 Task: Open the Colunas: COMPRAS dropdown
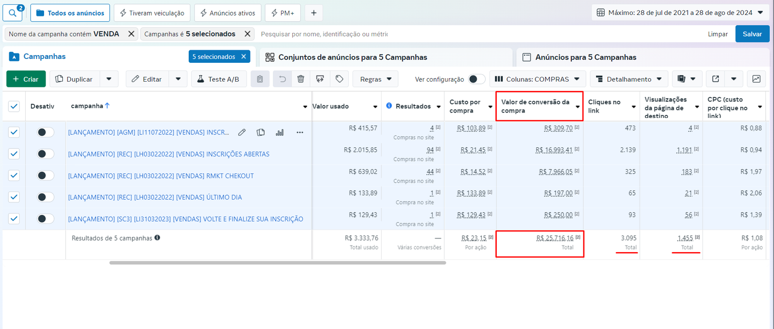point(537,79)
